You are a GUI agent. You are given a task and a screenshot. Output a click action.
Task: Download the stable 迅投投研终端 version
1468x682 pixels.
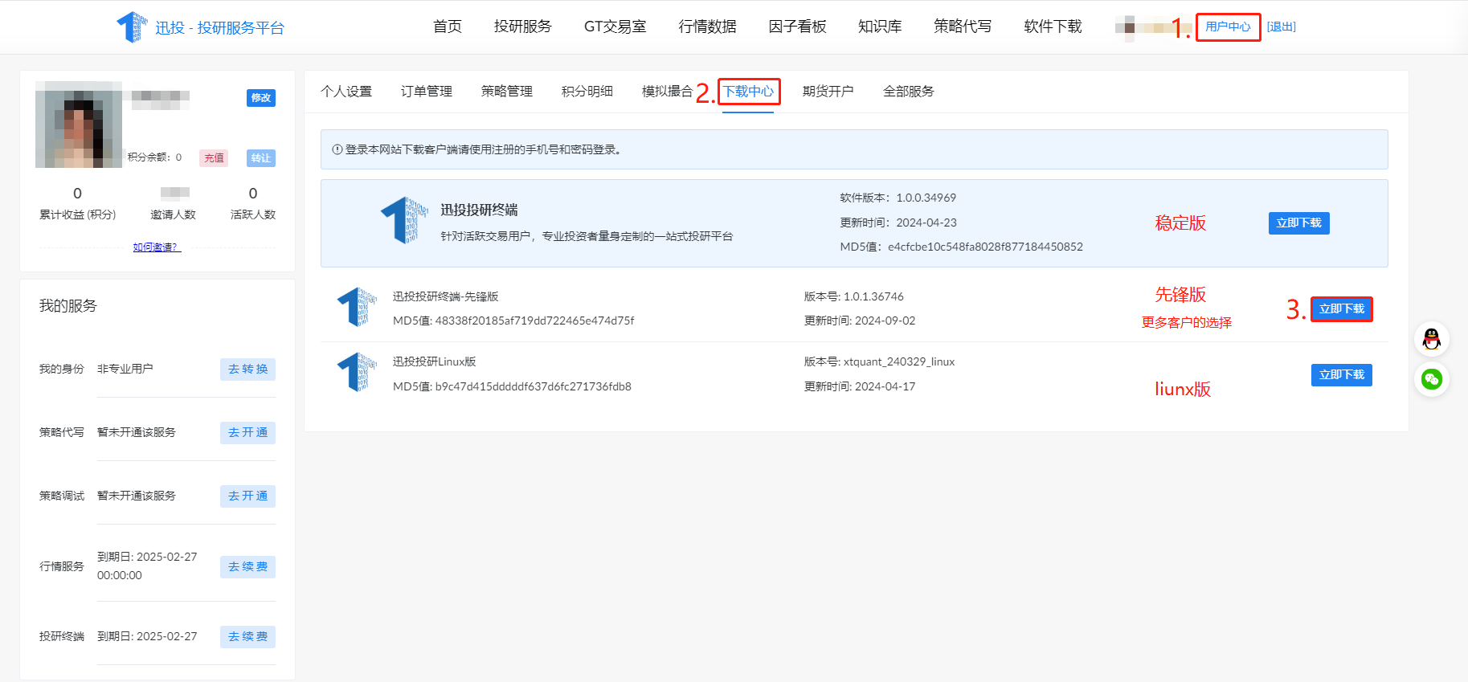coord(1298,223)
